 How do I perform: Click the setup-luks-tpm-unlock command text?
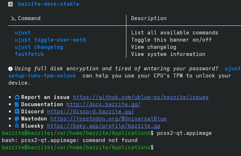[x=42, y=76]
